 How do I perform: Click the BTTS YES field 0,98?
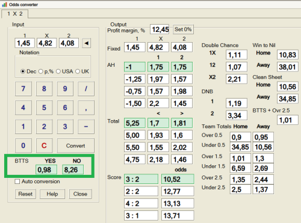[x=46, y=170]
